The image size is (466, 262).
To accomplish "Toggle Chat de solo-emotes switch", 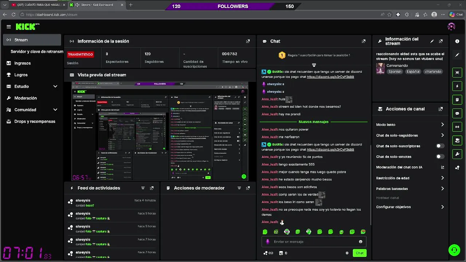I will (x=440, y=156).
